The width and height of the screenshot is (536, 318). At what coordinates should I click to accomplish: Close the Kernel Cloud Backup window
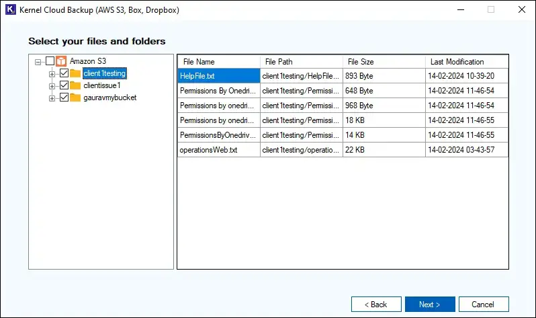[522, 9]
